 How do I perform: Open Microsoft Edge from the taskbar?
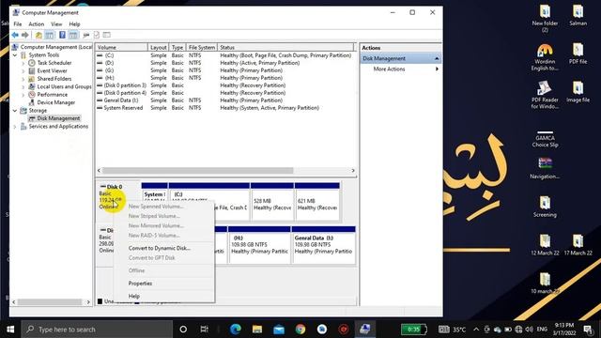point(236,330)
